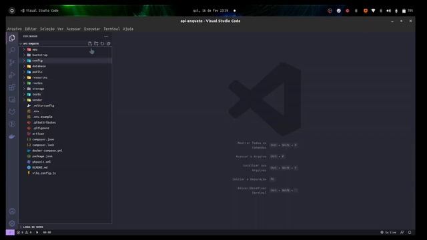427x240 pixels.
Task: Expand the bootstrap folder
Action: 65,55
